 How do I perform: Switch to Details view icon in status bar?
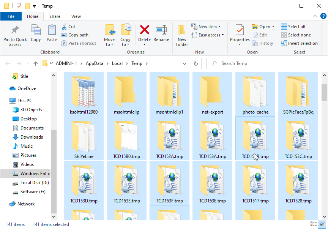[x=313, y=224]
